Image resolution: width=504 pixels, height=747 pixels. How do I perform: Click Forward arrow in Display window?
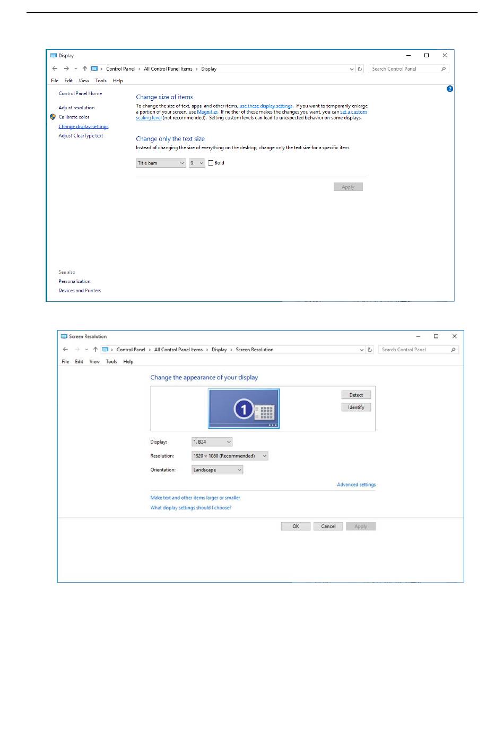(x=66, y=68)
